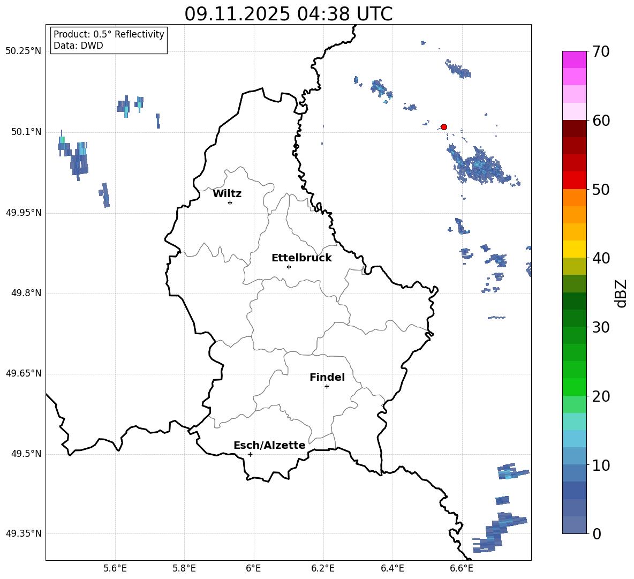Select the Wiltz label
This screenshot has height=579, width=634.
(227, 194)
